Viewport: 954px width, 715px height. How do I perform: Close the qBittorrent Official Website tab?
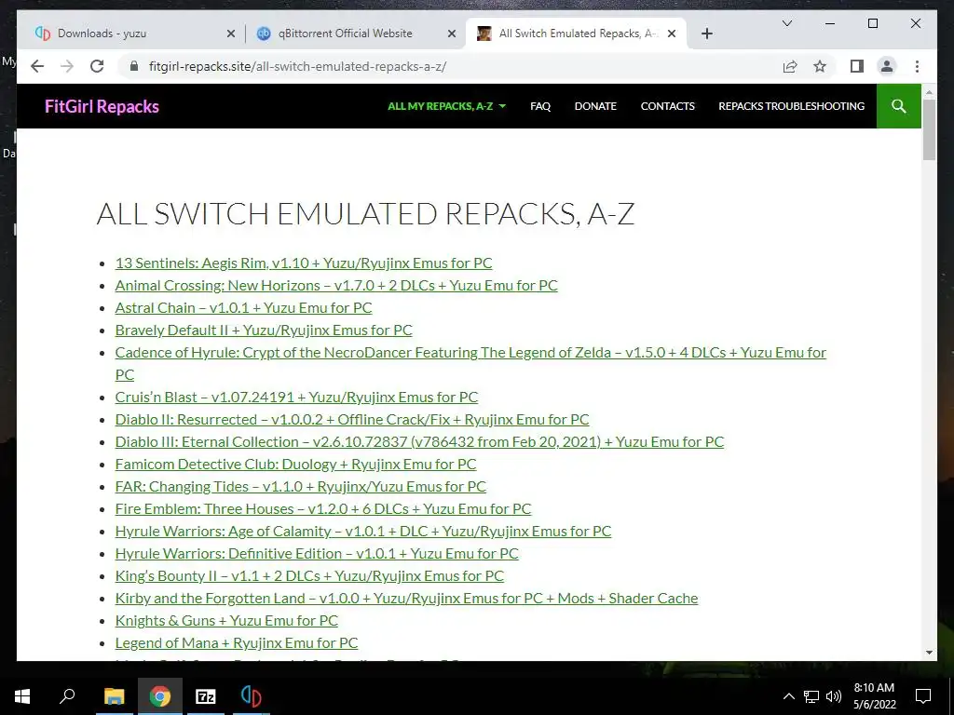452,34
